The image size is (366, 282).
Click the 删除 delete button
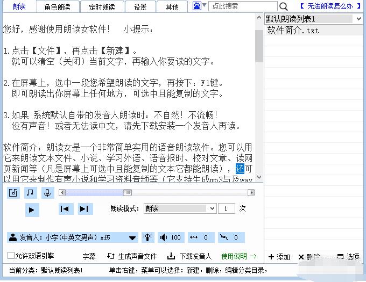309,257
